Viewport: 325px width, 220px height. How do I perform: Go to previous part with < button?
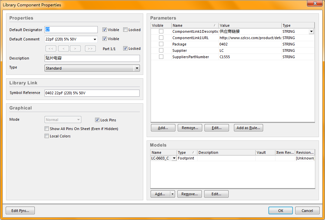[x=64, y=48]
